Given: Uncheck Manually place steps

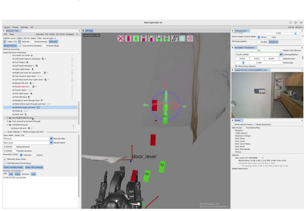Looking at the screenshot, I should coord(5,159).
